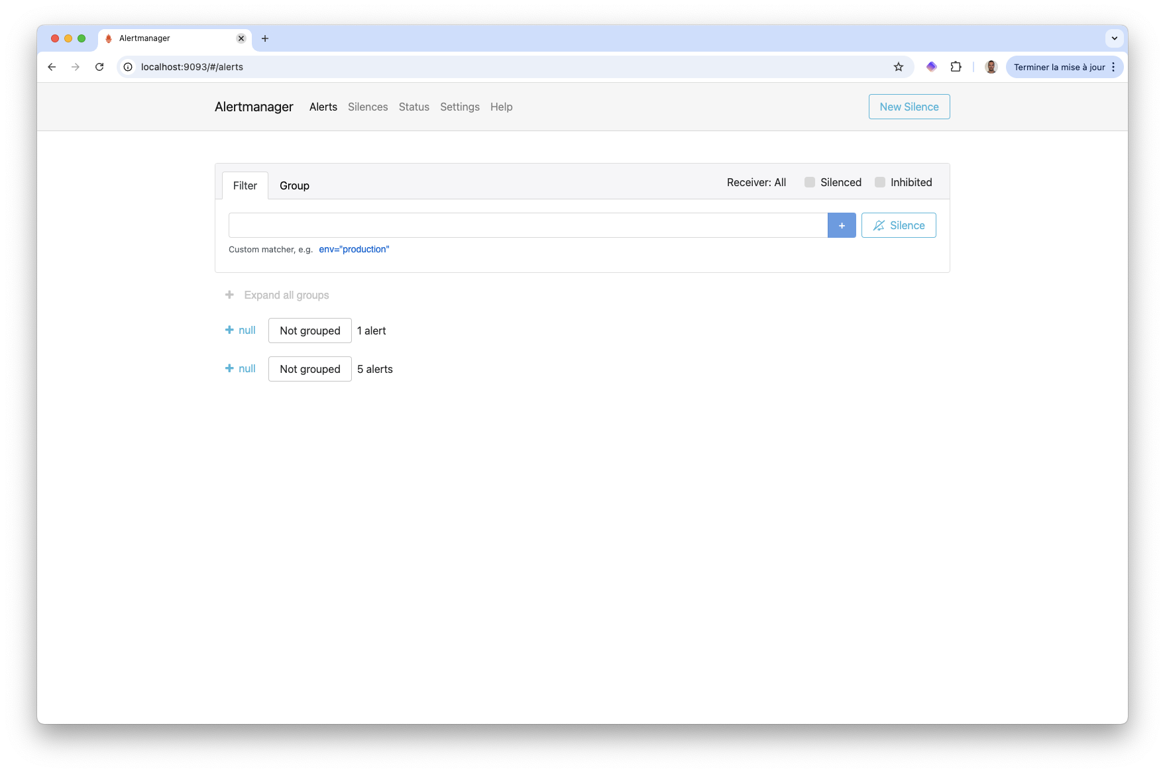The width and height of the screenshot is (1165, 773).
Task: Click the New Silence button
Action: [909, 107]
